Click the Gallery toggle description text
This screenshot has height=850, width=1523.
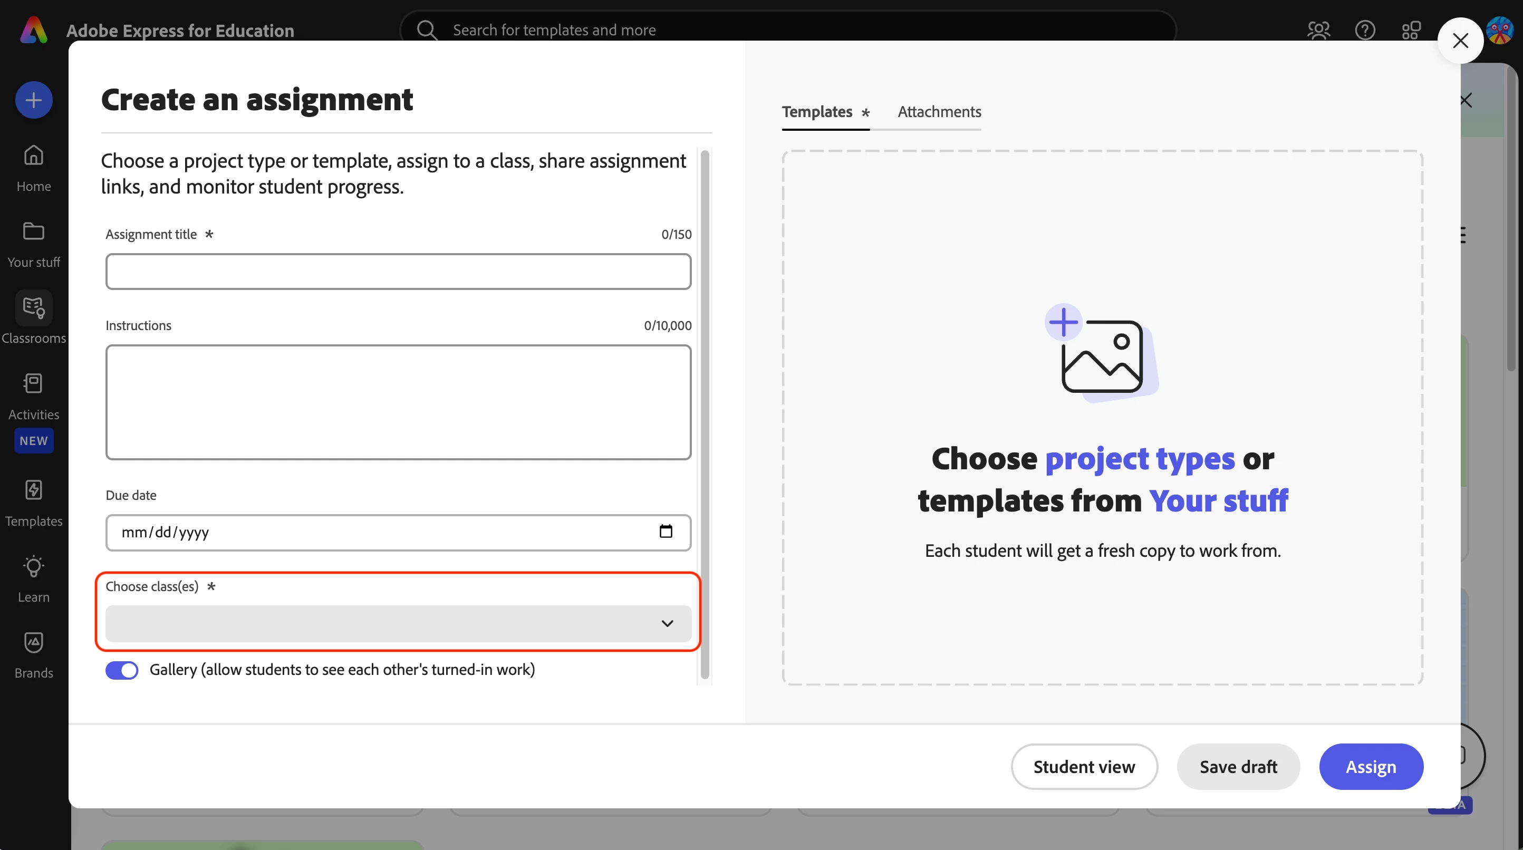(x=342, y=670)
